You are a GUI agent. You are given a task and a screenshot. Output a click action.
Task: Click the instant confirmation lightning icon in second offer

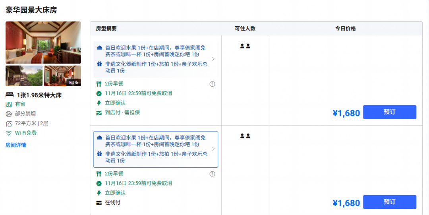tap(99, 193)
